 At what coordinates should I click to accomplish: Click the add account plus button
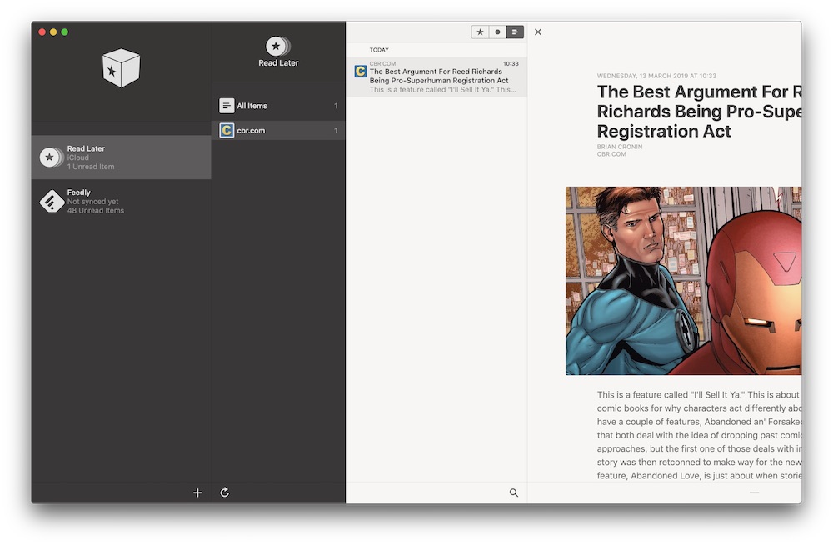click(x=197, y=492)
